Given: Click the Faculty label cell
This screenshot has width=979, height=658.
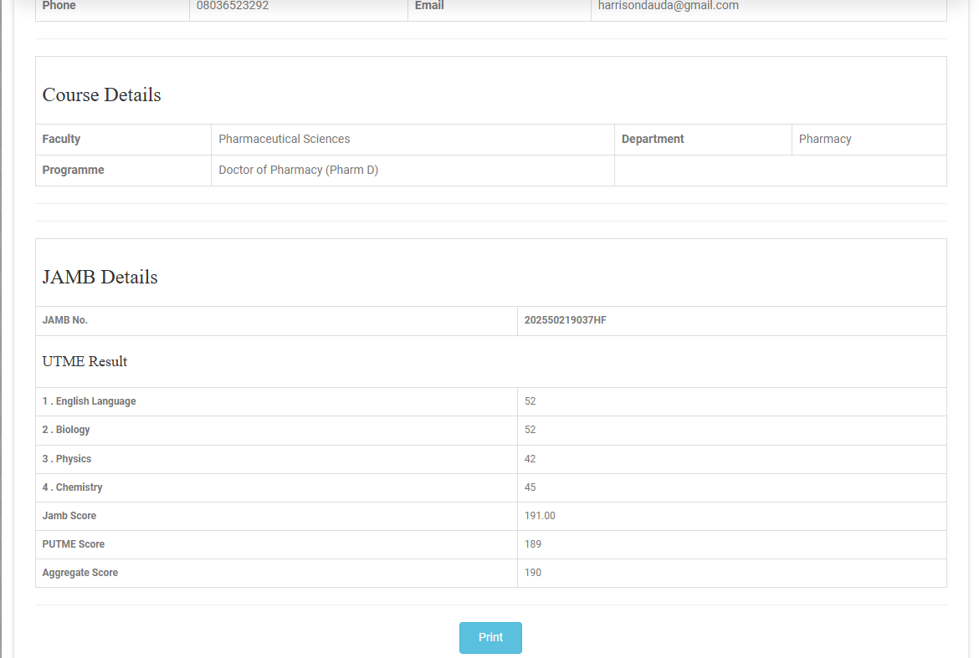Looking at the screenshot, I should [62, 140].
